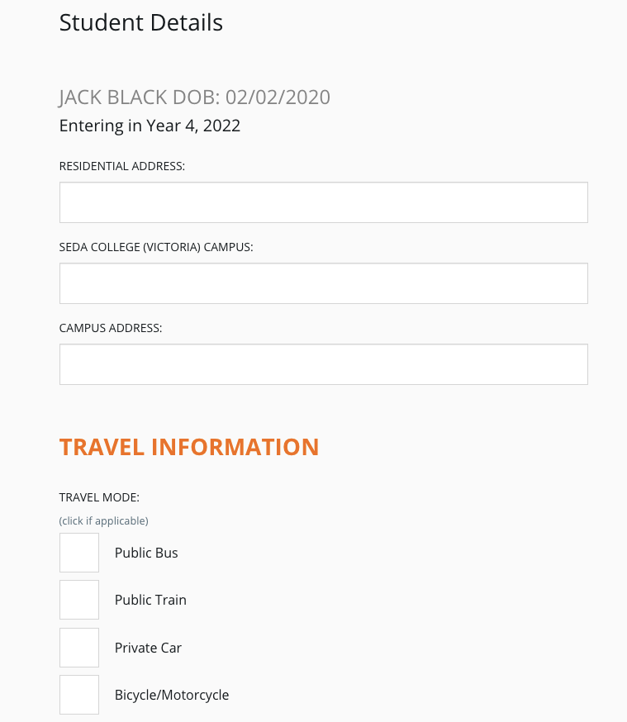
Task: Check the Private Car box
Action: point(79,648)
